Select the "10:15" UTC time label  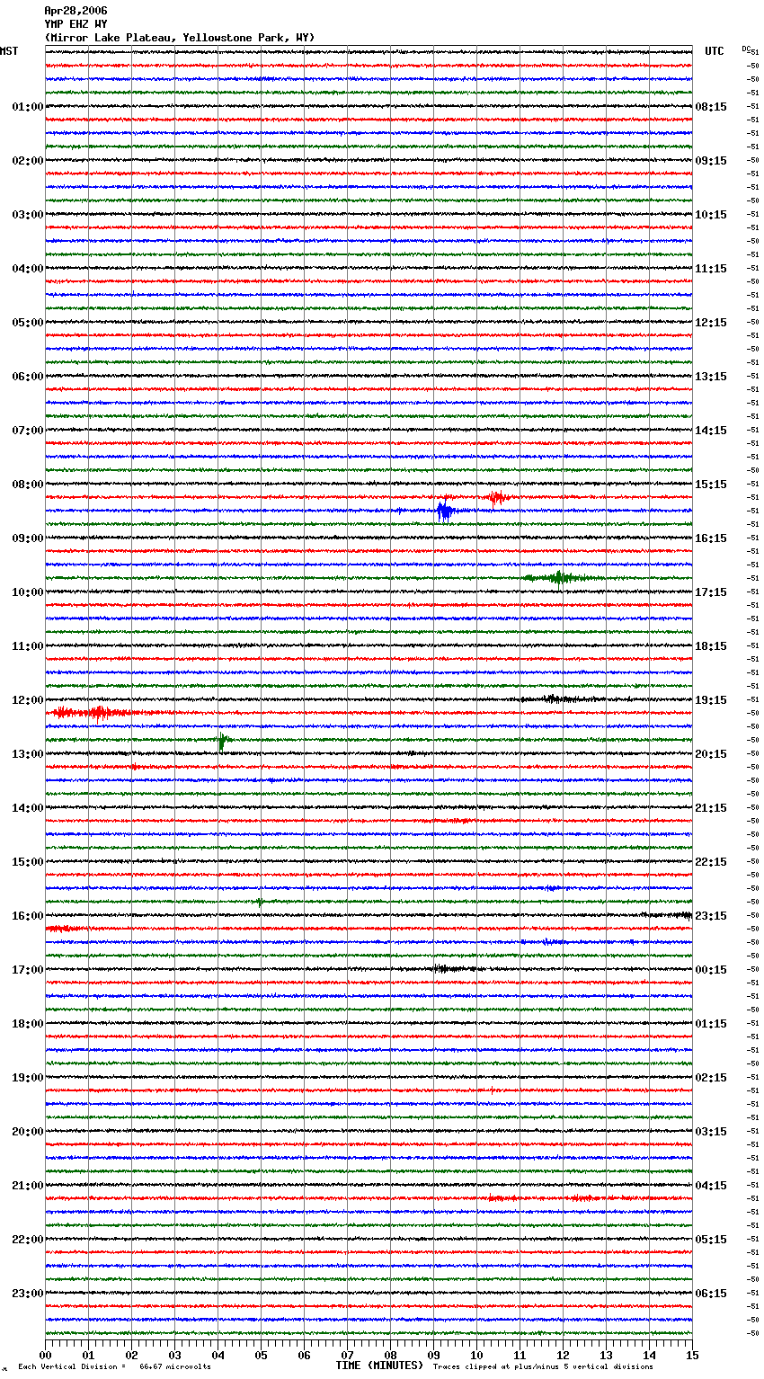point(711,215)
